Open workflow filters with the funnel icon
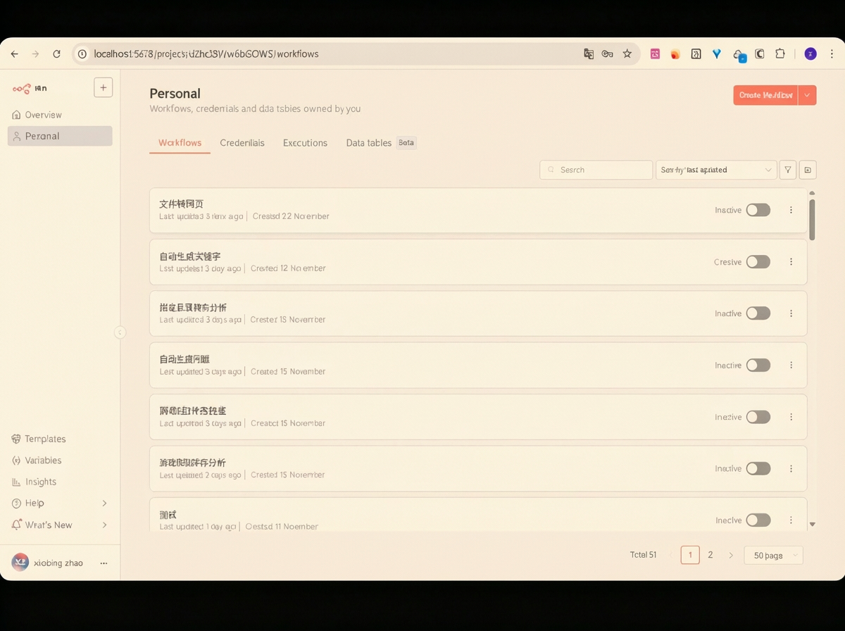 click(x=787, y=170)
